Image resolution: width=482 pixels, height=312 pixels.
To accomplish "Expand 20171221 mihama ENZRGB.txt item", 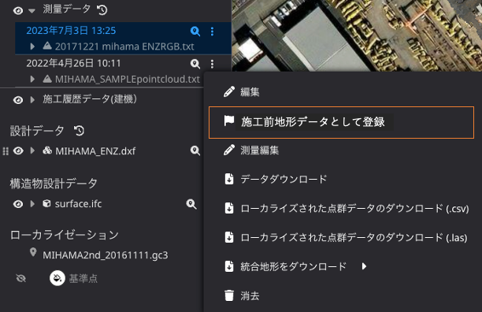I will pos(32,46).
